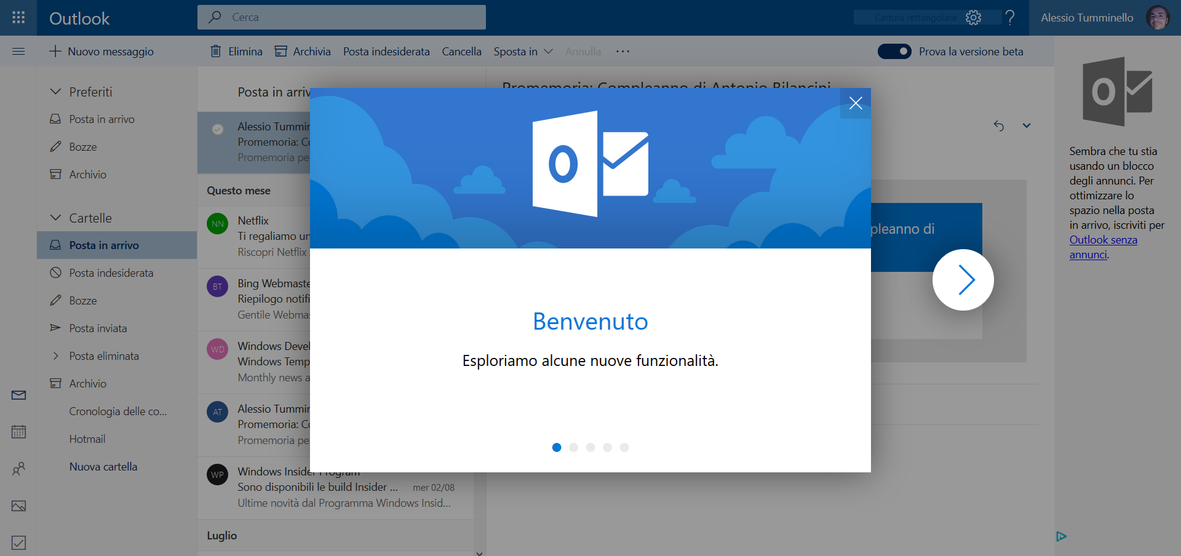This screenshot has height=556, width=1181.
Task: Toggle selection circle on first Alessio email
Action: 218,129
